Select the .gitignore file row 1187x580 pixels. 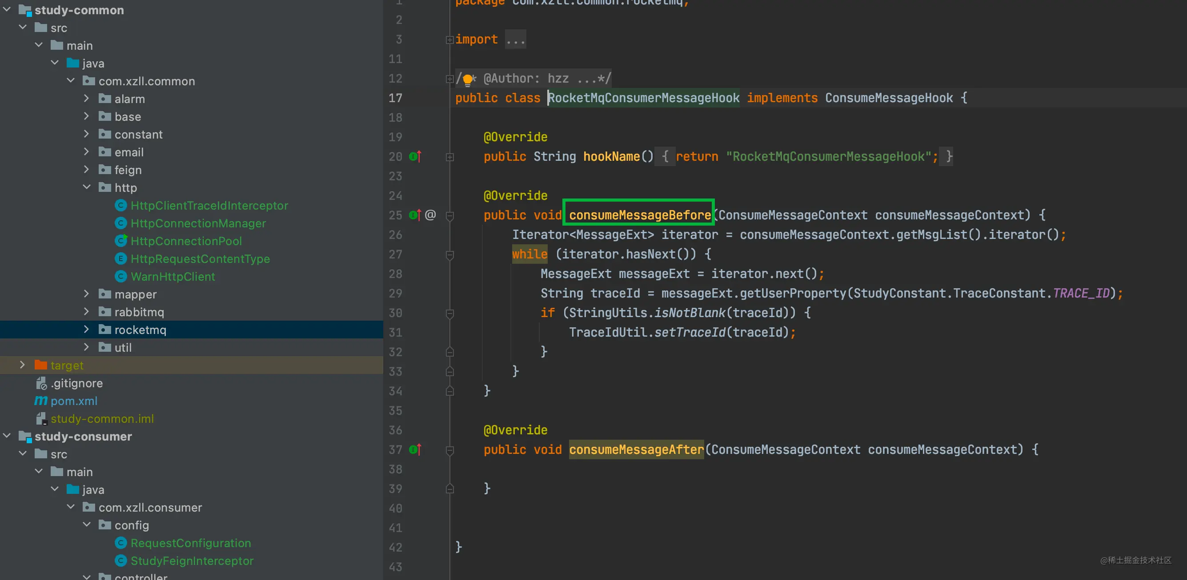[x=192, y=383]
